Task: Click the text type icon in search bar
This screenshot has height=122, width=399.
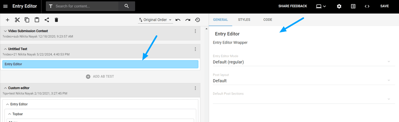Action: (x=51, y=6)
